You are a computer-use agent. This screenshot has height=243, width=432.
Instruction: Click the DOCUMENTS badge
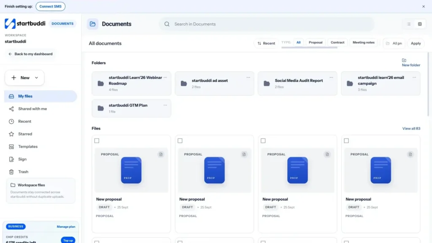(62, 24)
